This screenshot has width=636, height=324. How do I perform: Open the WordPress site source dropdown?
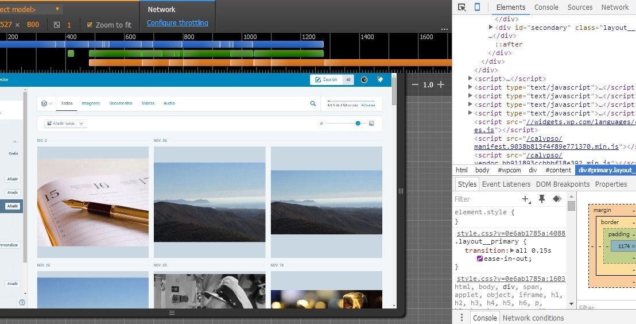(46, 103)
